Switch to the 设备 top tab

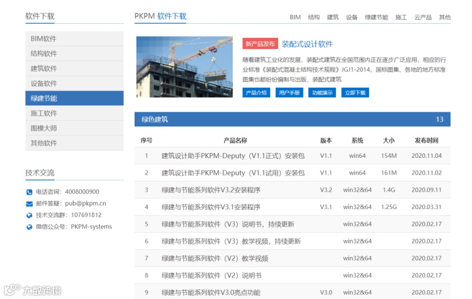(351, 17)
